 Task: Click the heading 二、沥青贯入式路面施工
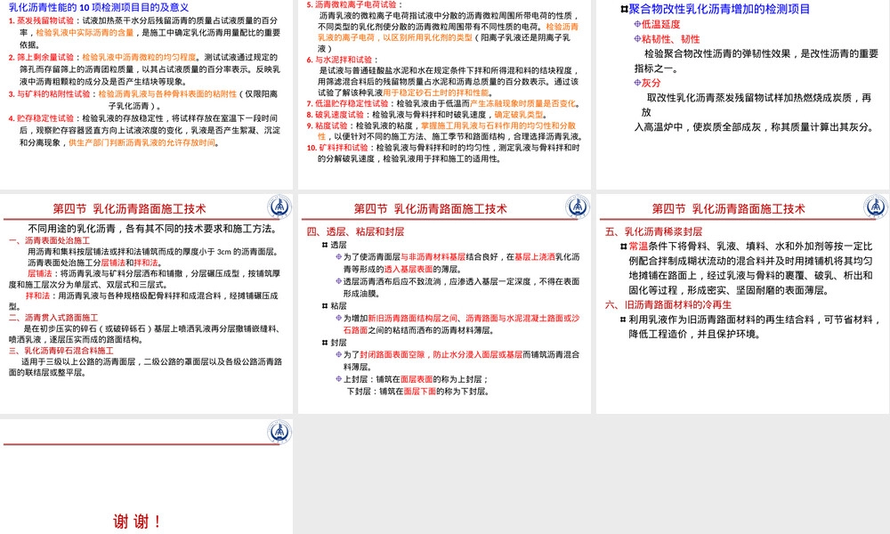click(x=53, y=318)
